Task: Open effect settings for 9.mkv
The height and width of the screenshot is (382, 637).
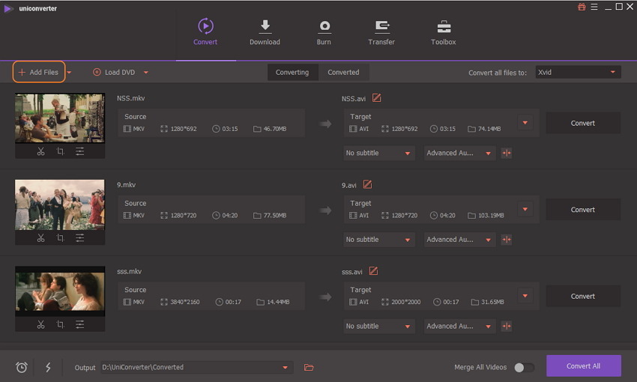Action: 79,238
